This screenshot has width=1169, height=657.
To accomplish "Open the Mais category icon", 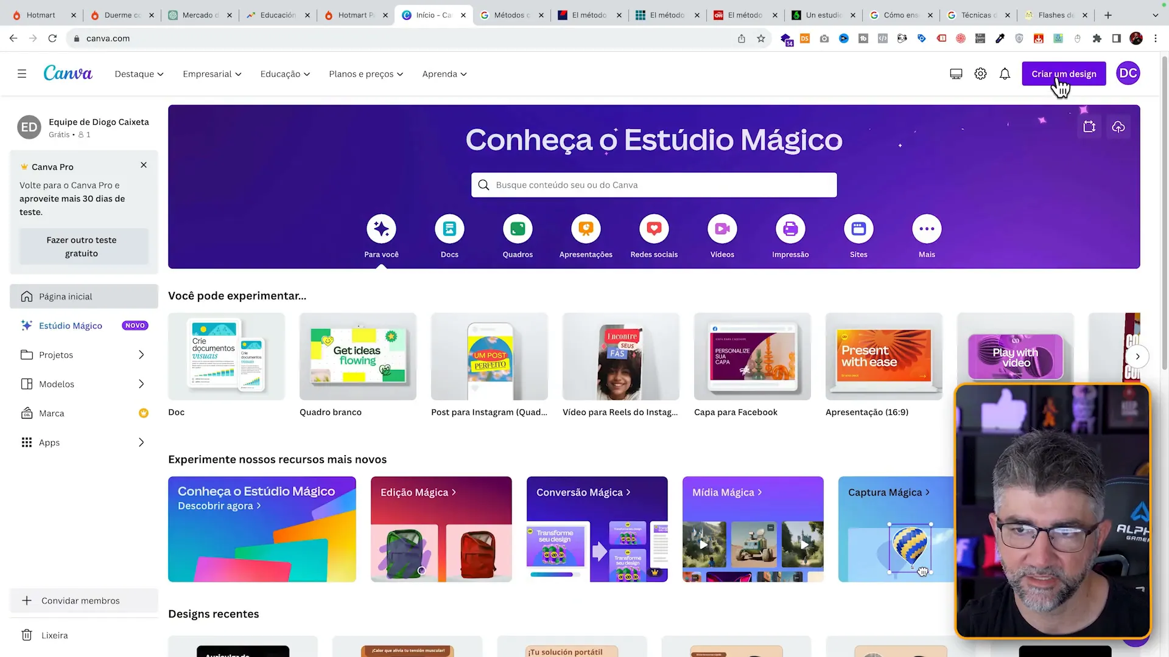I will coord(927,229).
